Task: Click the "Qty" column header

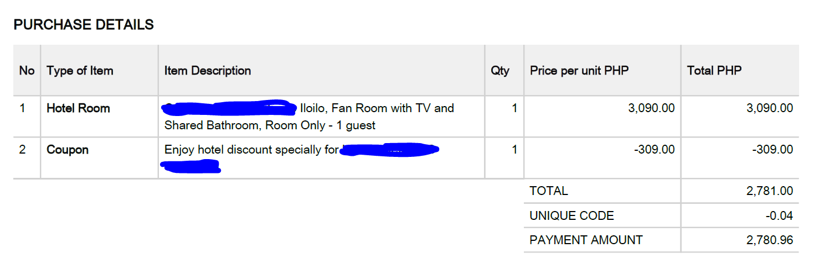Action: point(499,71)
